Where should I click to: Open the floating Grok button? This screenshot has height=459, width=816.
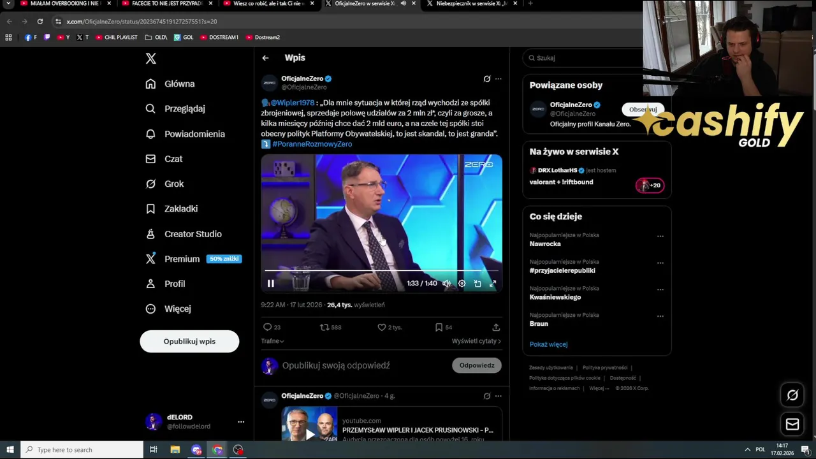click(x=792, y=395)
